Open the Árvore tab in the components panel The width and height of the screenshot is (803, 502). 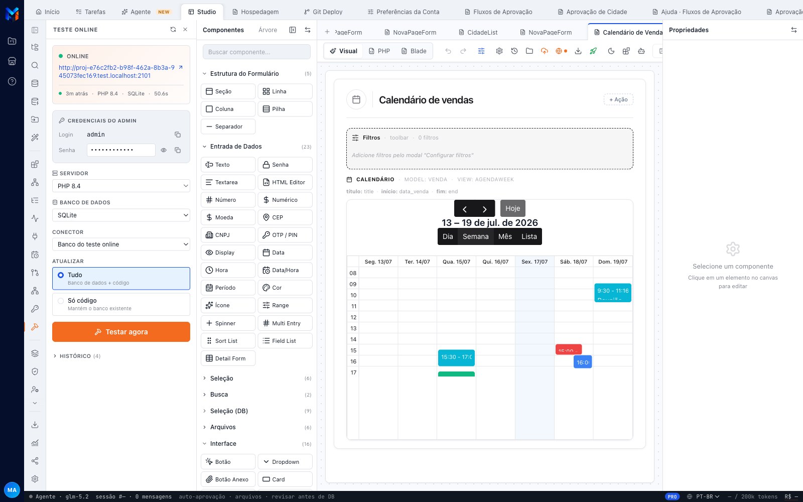pos(267,30)
